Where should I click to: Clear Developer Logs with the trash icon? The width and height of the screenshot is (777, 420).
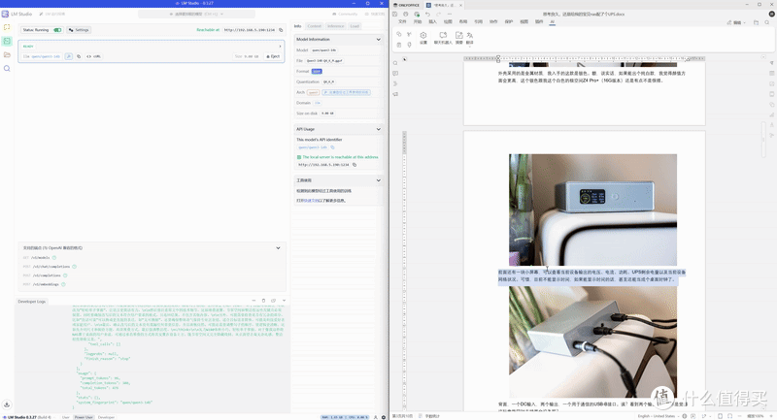click(x=263, y=301)
